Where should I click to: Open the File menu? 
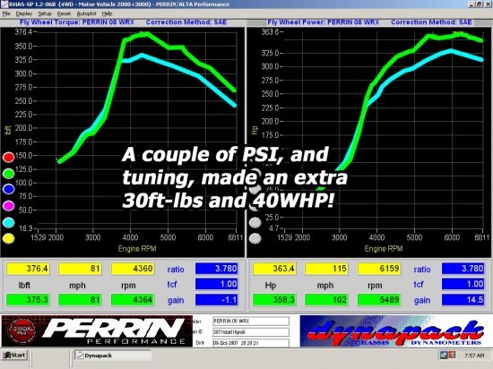[x=6, y=13]
